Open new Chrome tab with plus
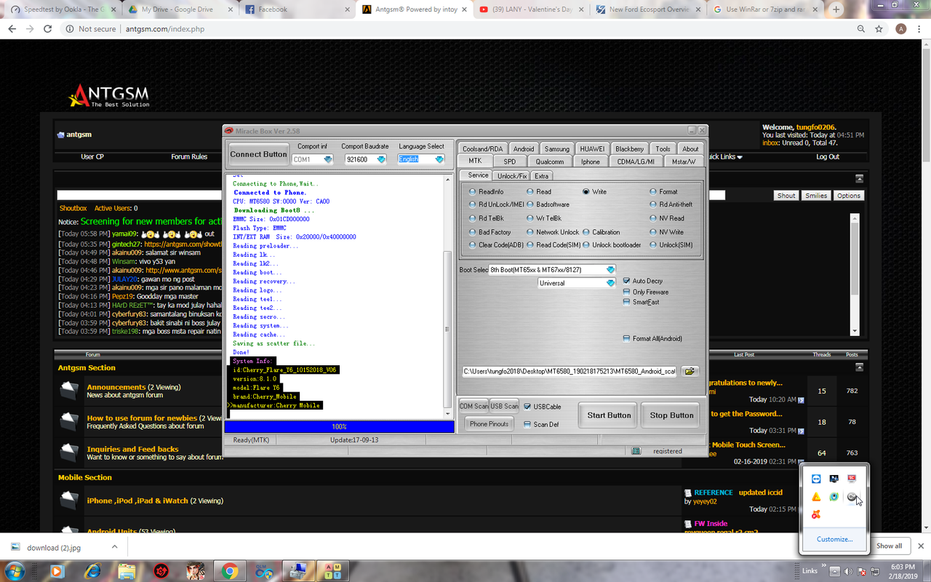Image resolution: width=931 pixels, height=582 pixels. (836, 9)
